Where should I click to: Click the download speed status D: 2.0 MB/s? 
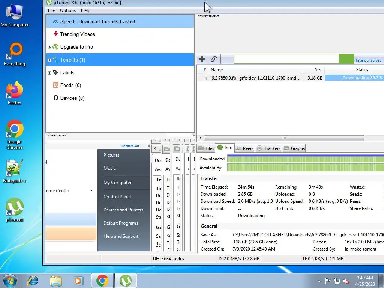(239, 259)
